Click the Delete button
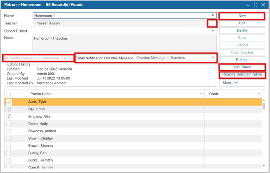Image resolution: width=270 pixels, height=173 pixels. click(x=242, y=31)
